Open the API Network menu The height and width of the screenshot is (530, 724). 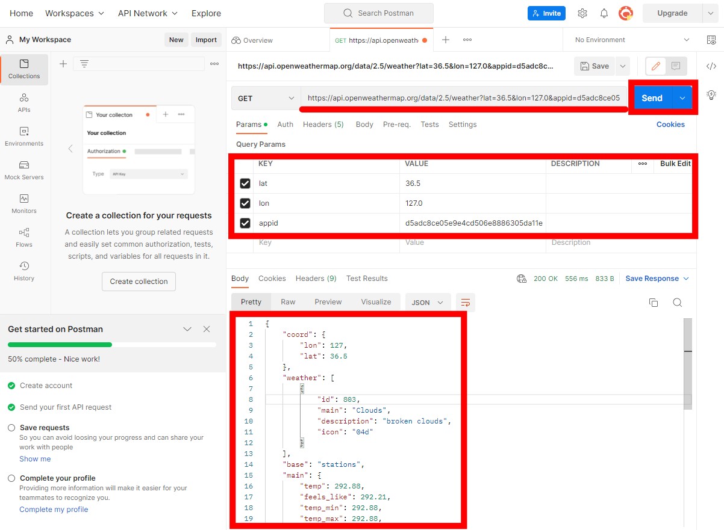(x=148, y=13)
